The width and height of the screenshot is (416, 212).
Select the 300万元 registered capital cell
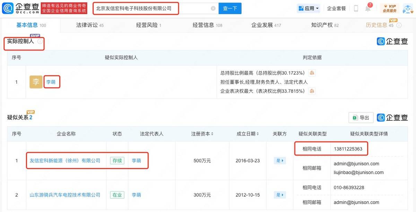pos(202,195)
